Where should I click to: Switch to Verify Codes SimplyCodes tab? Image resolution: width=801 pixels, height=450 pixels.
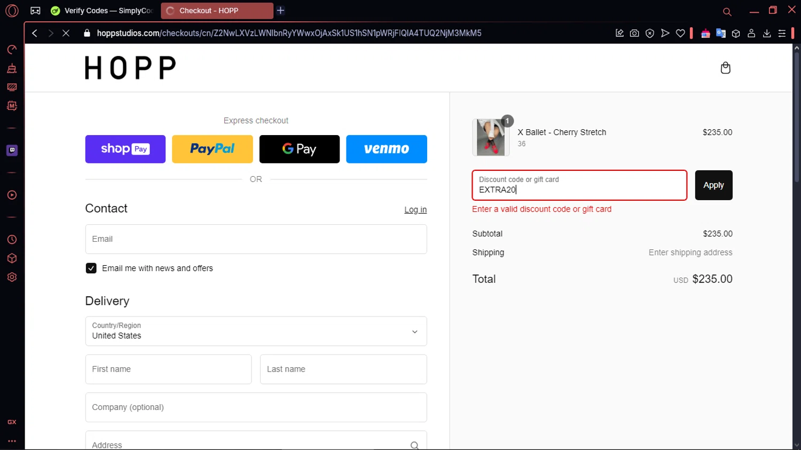coord(102,11)
